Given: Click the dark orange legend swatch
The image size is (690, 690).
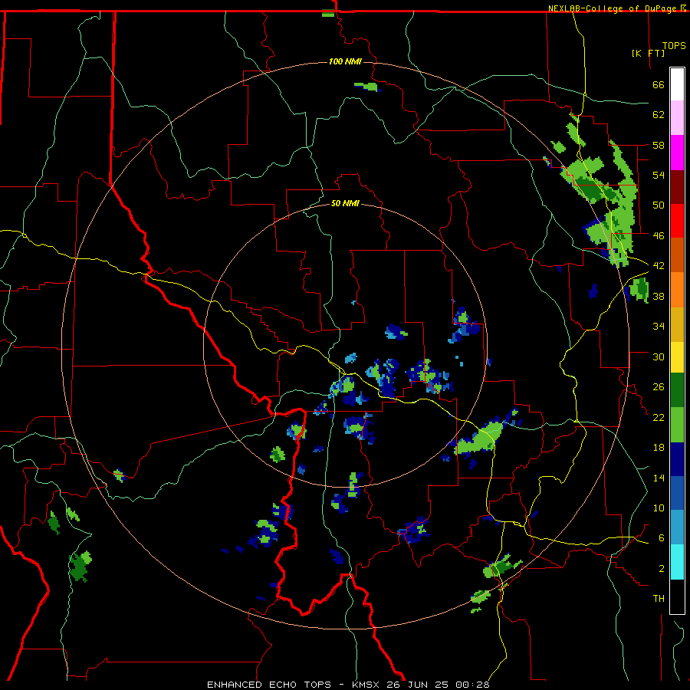Looking at the screenshot, I should 677,255.
